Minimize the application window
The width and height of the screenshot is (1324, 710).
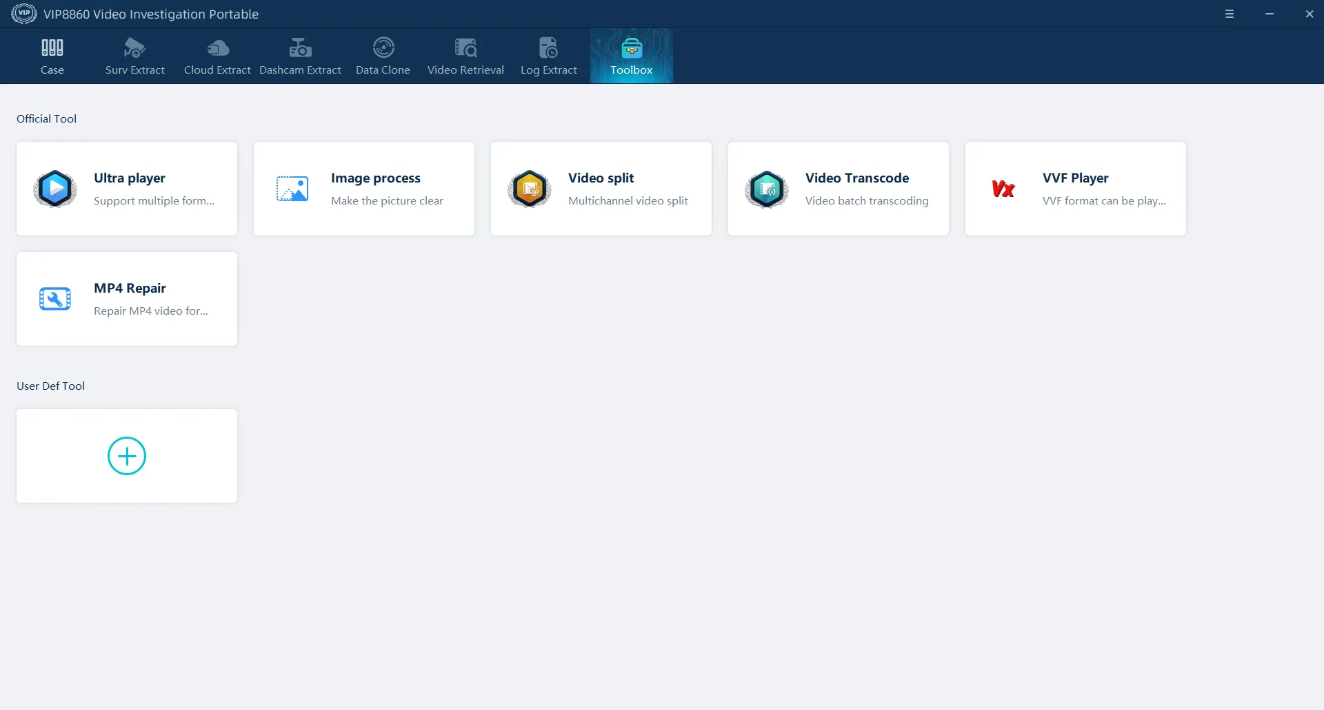pos(1269,14)
